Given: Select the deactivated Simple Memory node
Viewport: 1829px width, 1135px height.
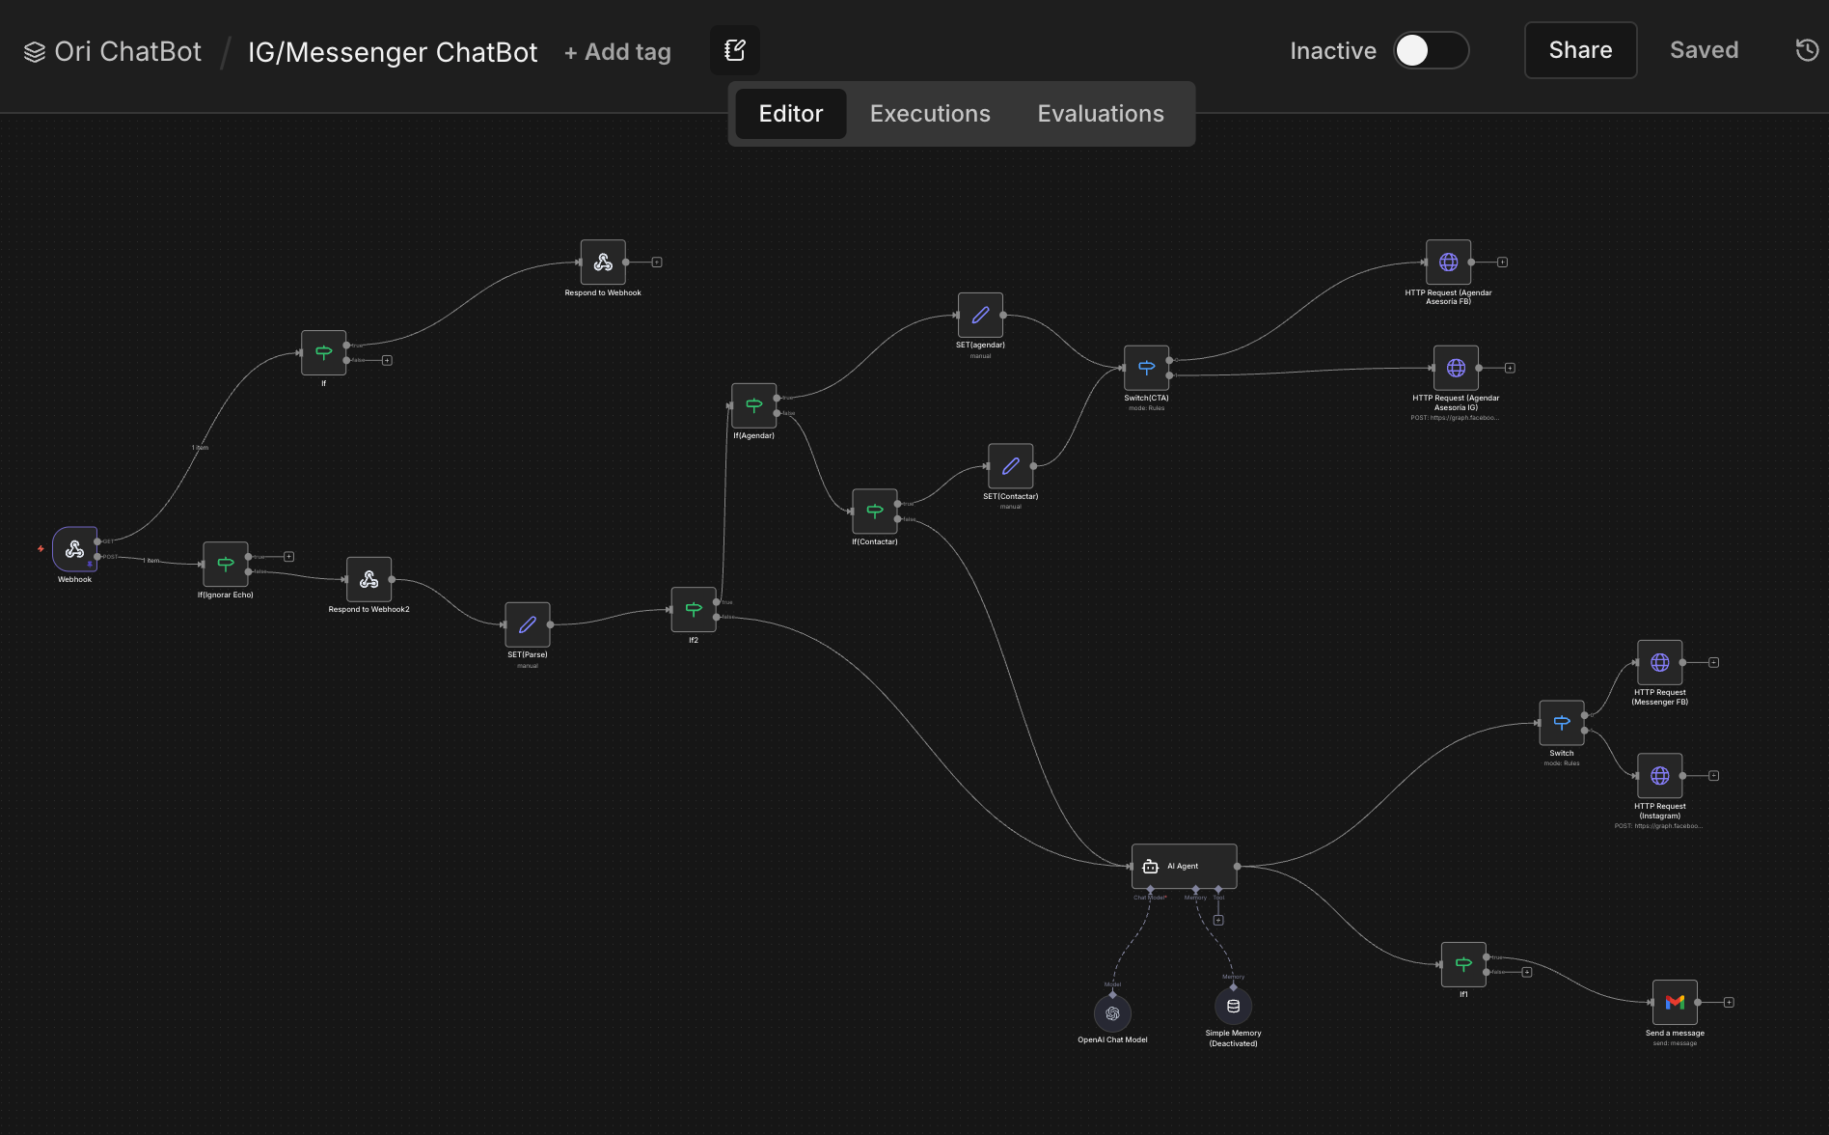Looking at the screenshot, I should (1232, 1005).
